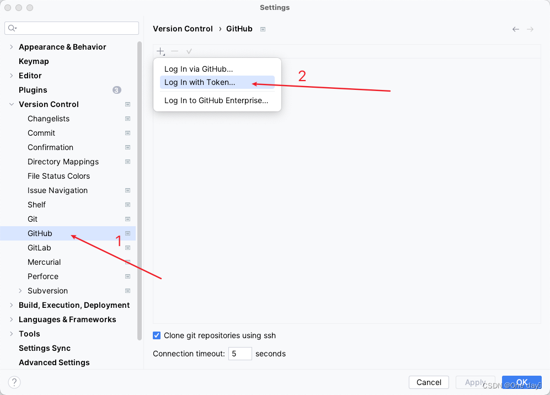Click the project icon next to Commit
Screen dimensions: 550x395
pos(127,134)
